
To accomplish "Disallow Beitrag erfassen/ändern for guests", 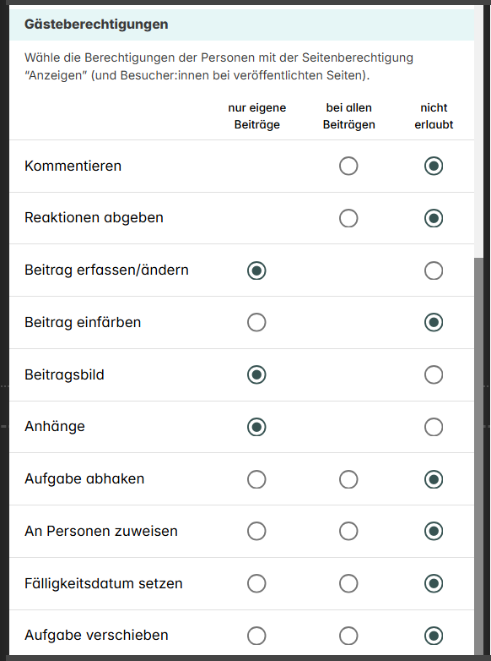I will [434, 270].
